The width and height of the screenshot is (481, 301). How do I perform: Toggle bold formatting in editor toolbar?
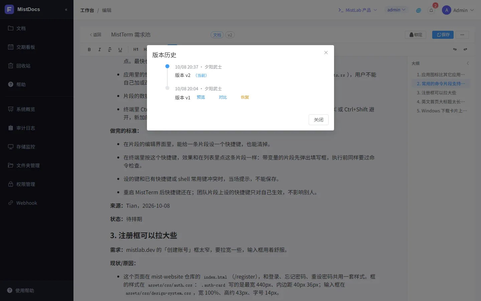(89, 49)
